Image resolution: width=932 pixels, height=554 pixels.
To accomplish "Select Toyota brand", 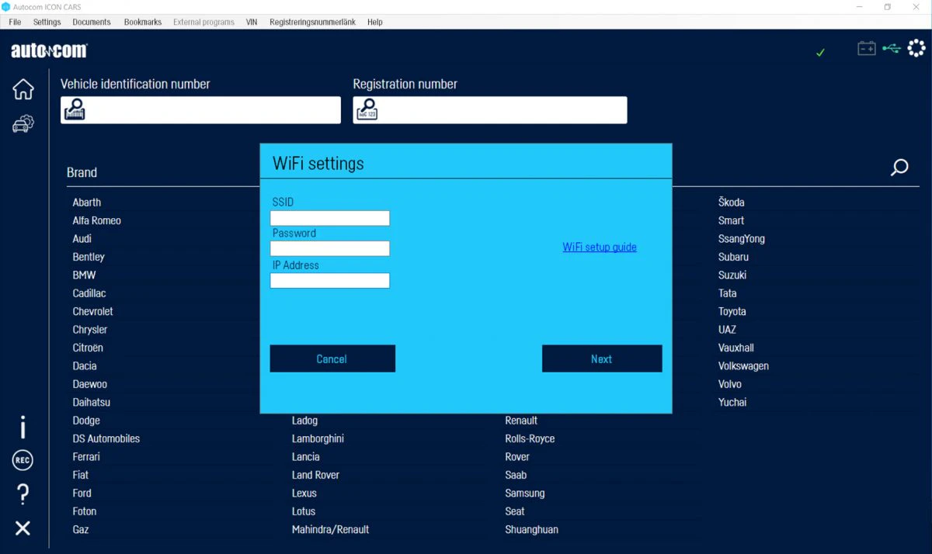I will (x=732, y=311).
